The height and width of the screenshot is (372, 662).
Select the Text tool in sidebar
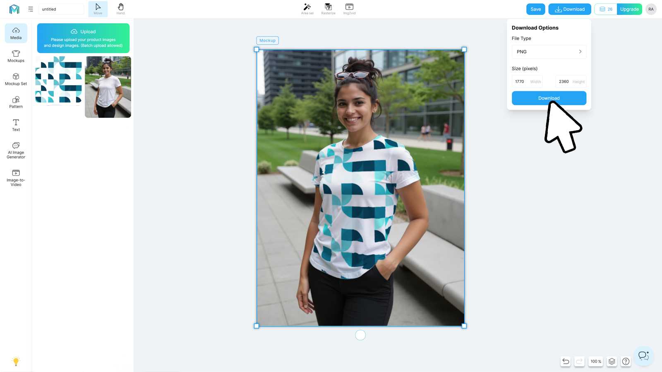pyautogui.click(x=16, y=125)
